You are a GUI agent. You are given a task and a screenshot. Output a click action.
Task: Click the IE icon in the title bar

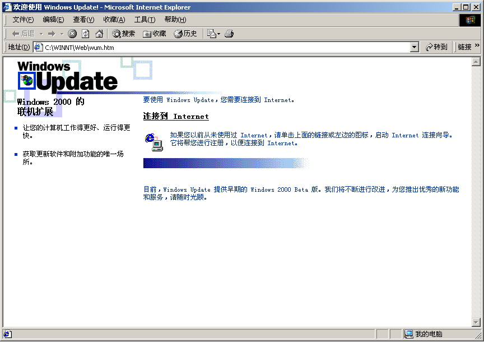coord(7,7)
